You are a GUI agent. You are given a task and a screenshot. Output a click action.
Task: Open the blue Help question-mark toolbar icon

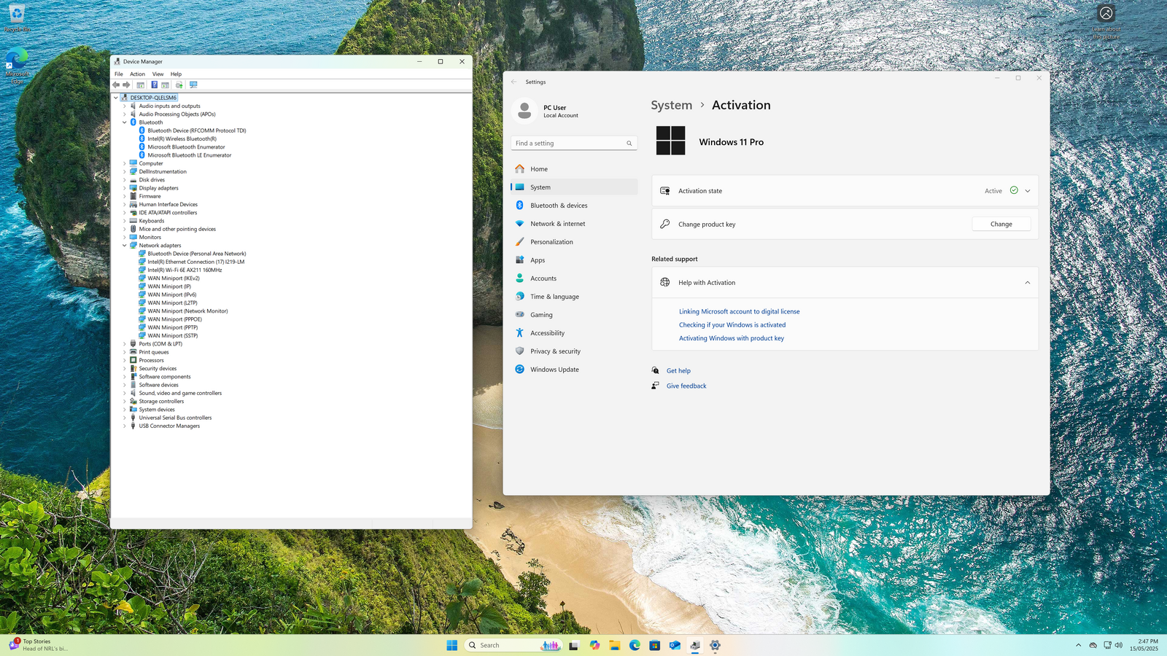coord(154,85)
